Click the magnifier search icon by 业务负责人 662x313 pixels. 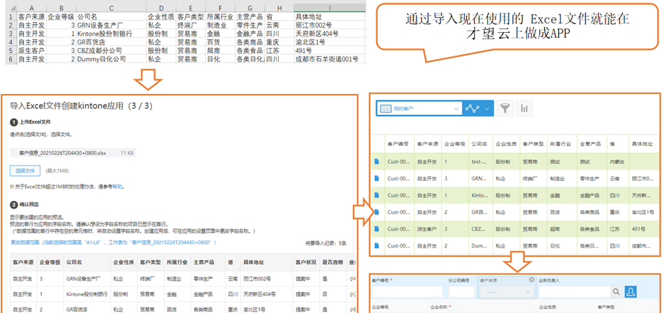616,291
